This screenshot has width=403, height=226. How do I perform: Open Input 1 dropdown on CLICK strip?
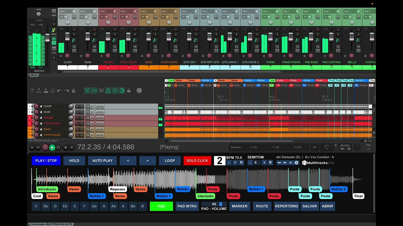point(68,11)
